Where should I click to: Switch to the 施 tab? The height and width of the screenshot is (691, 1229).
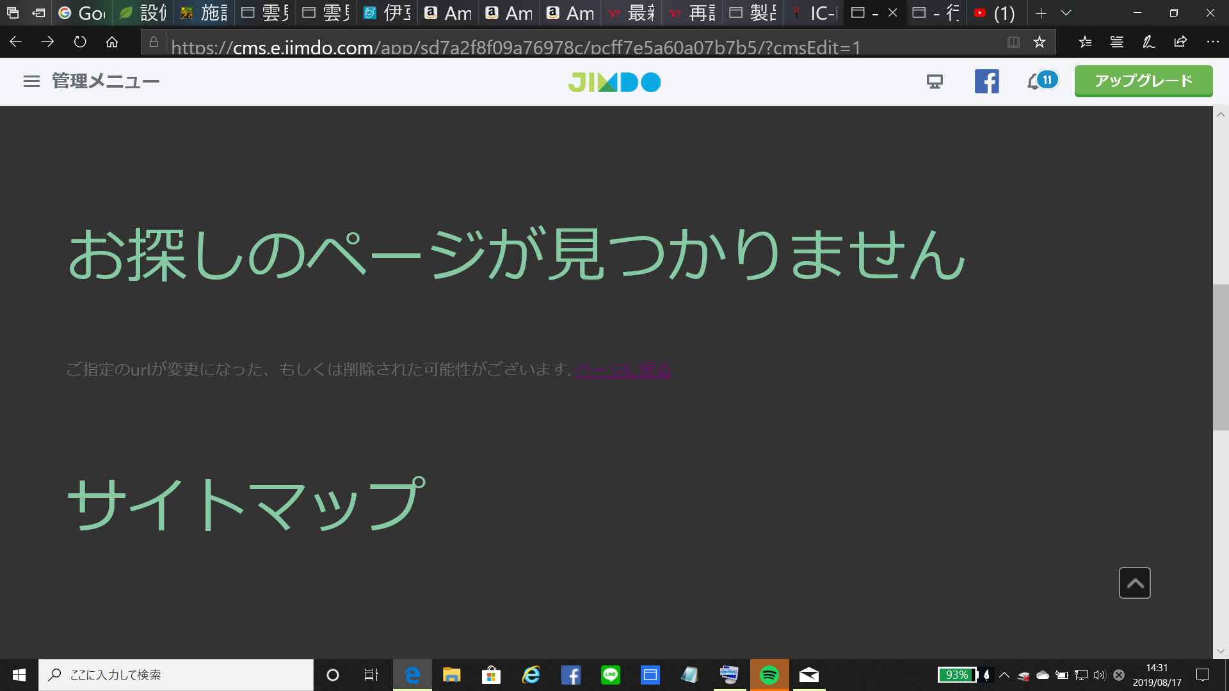[x=205, y=13]
